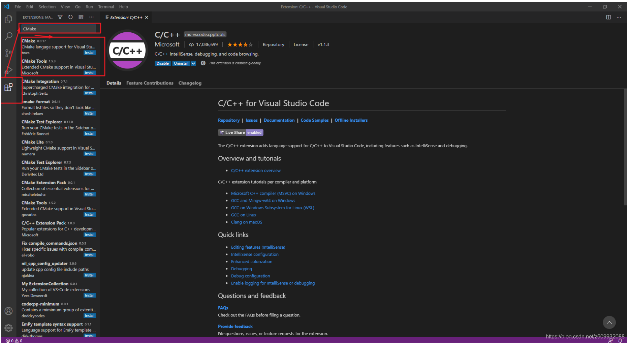Open the File menu
Image resolution: width=628 pixels, height=343 pixels.
[18, 7]
